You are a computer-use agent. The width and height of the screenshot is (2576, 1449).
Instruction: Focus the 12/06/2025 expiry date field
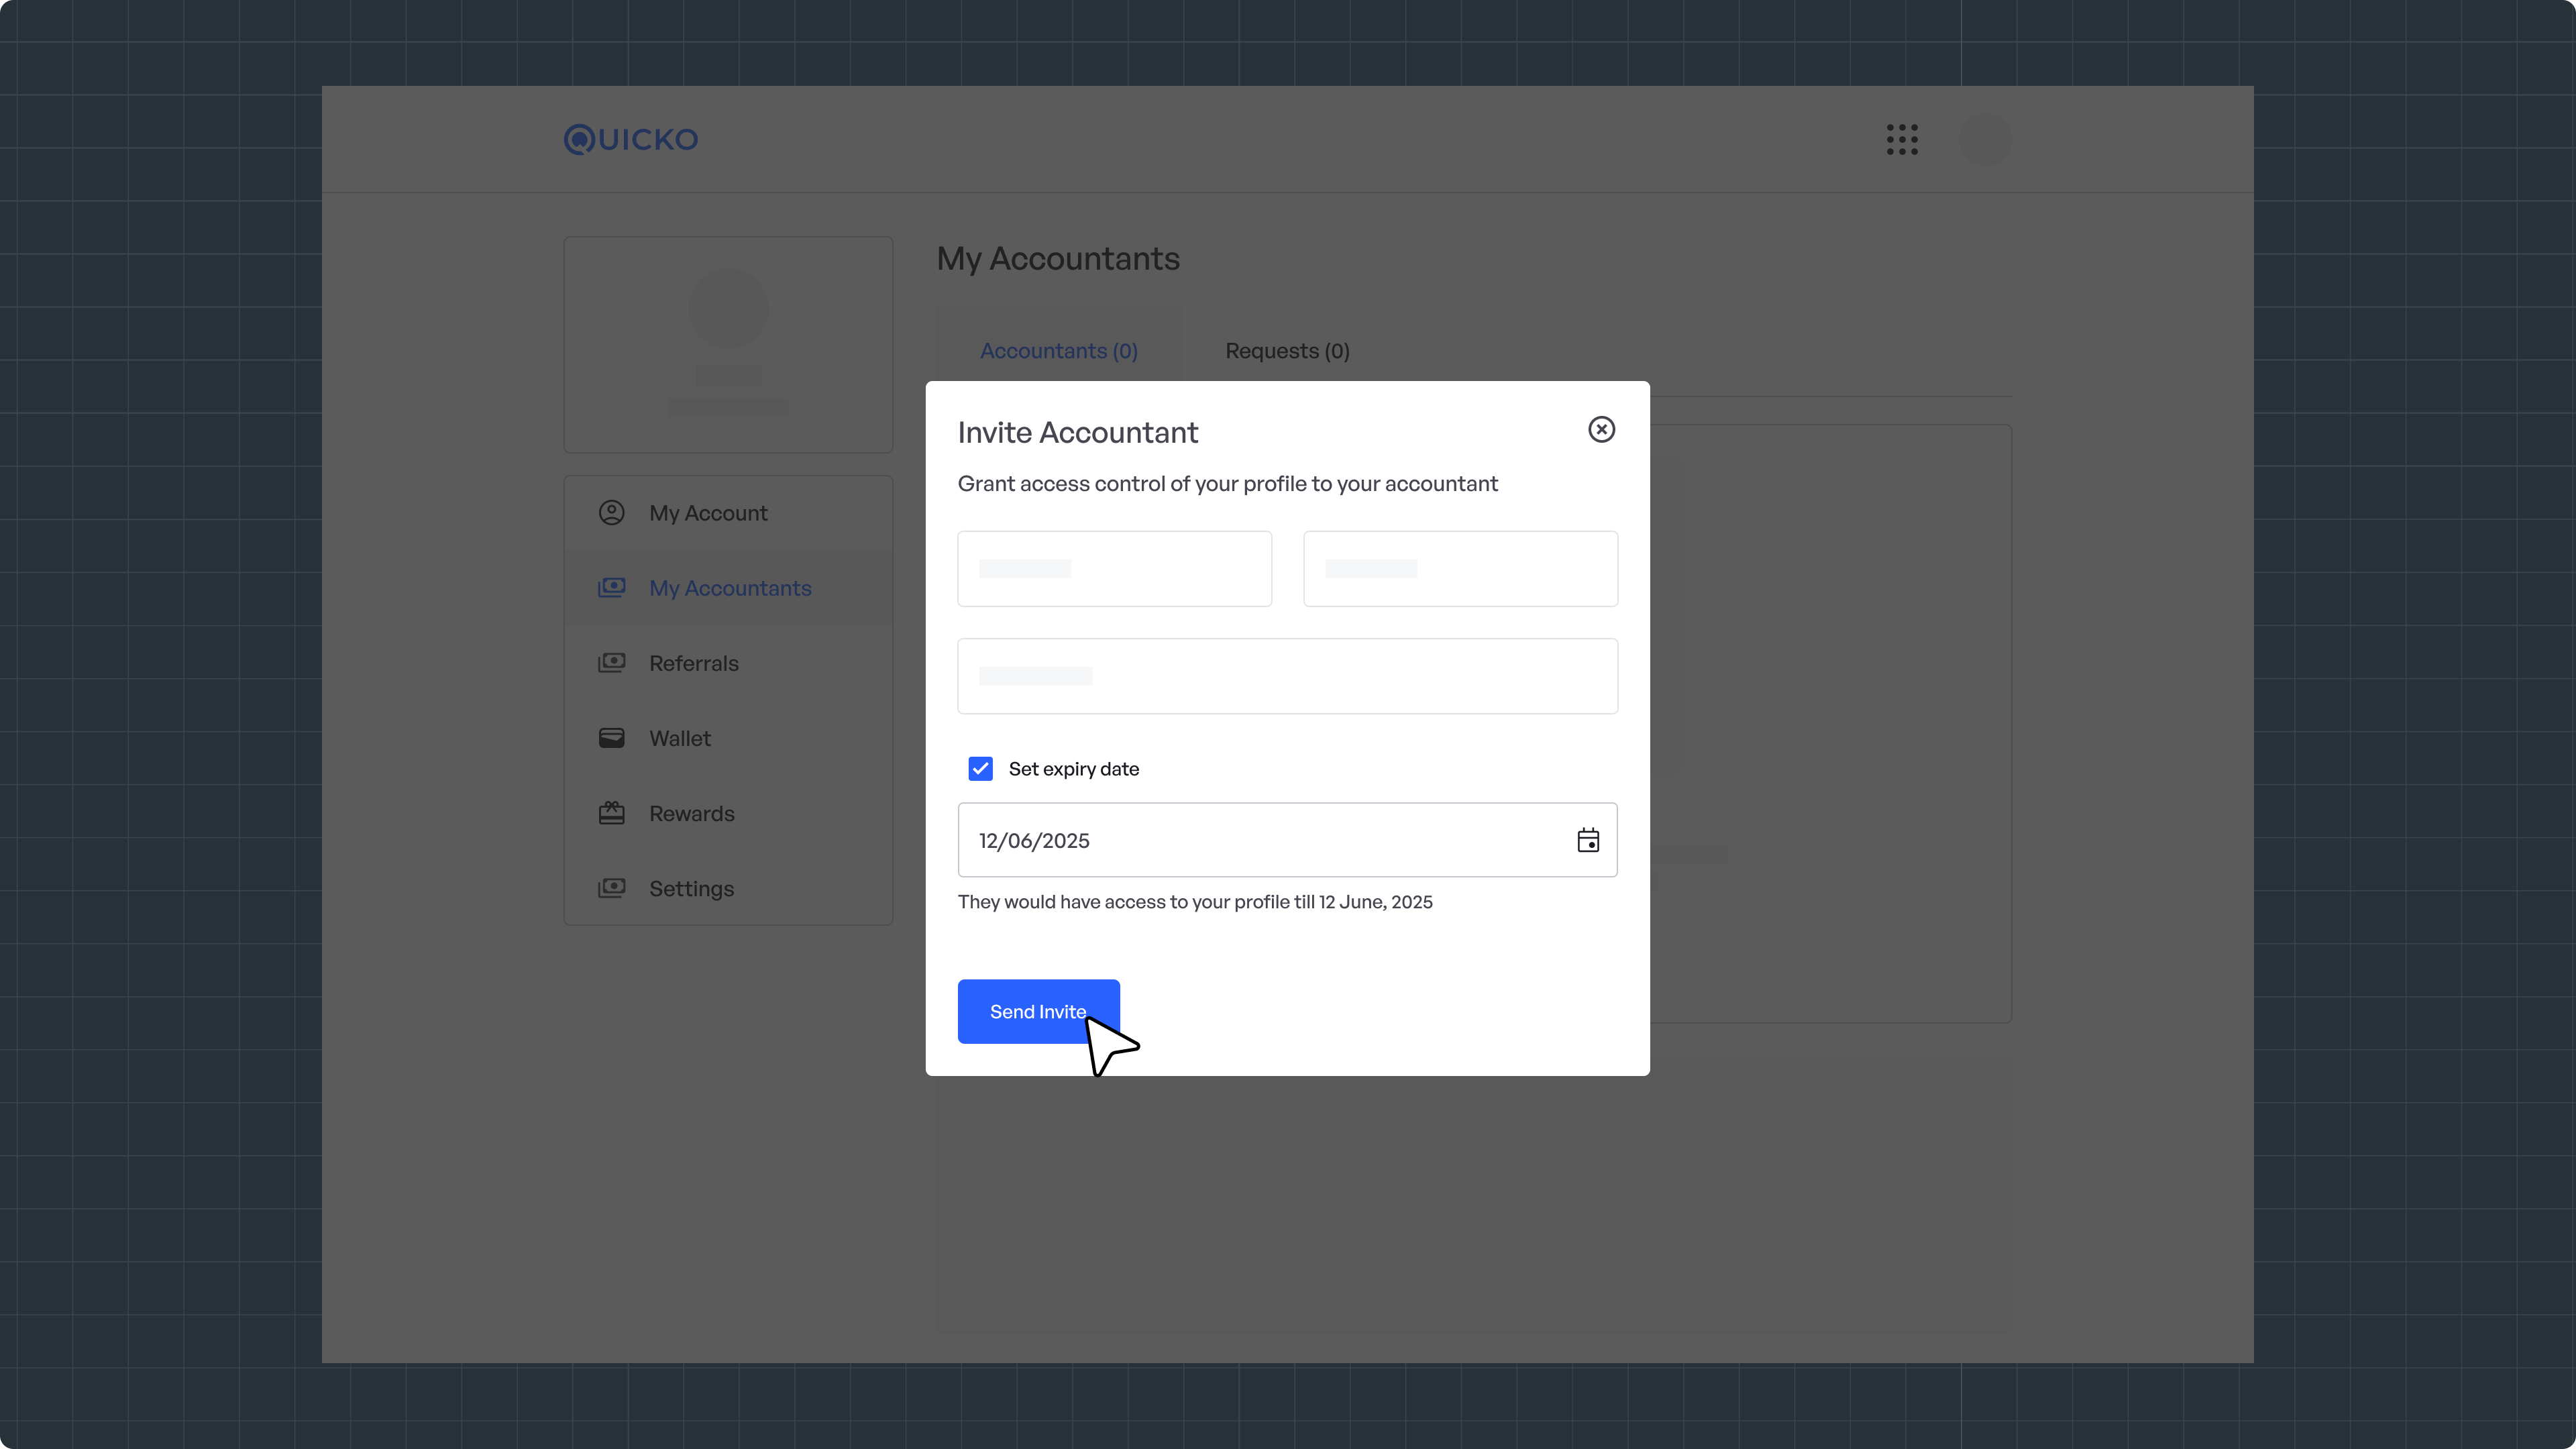[x=1287, y=840]
